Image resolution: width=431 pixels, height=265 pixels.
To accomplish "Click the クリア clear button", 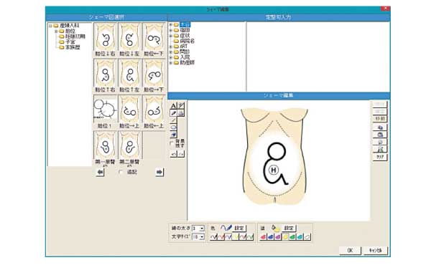I will 380,157.
